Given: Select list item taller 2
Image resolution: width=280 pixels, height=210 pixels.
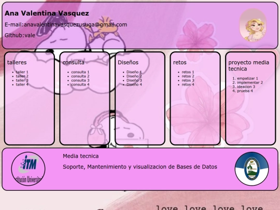Looking at the screenshot, I should (x=22, y=76).
